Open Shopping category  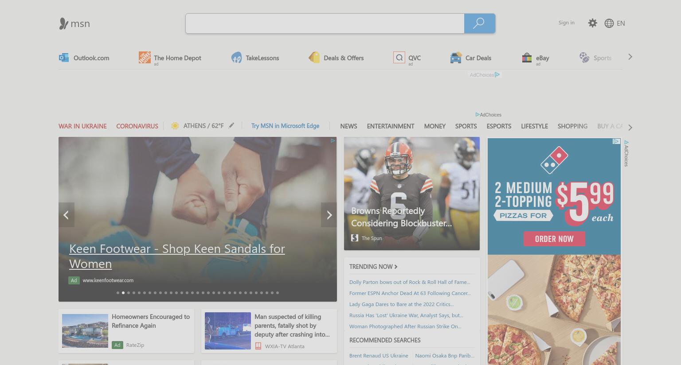tap(572, 126)
